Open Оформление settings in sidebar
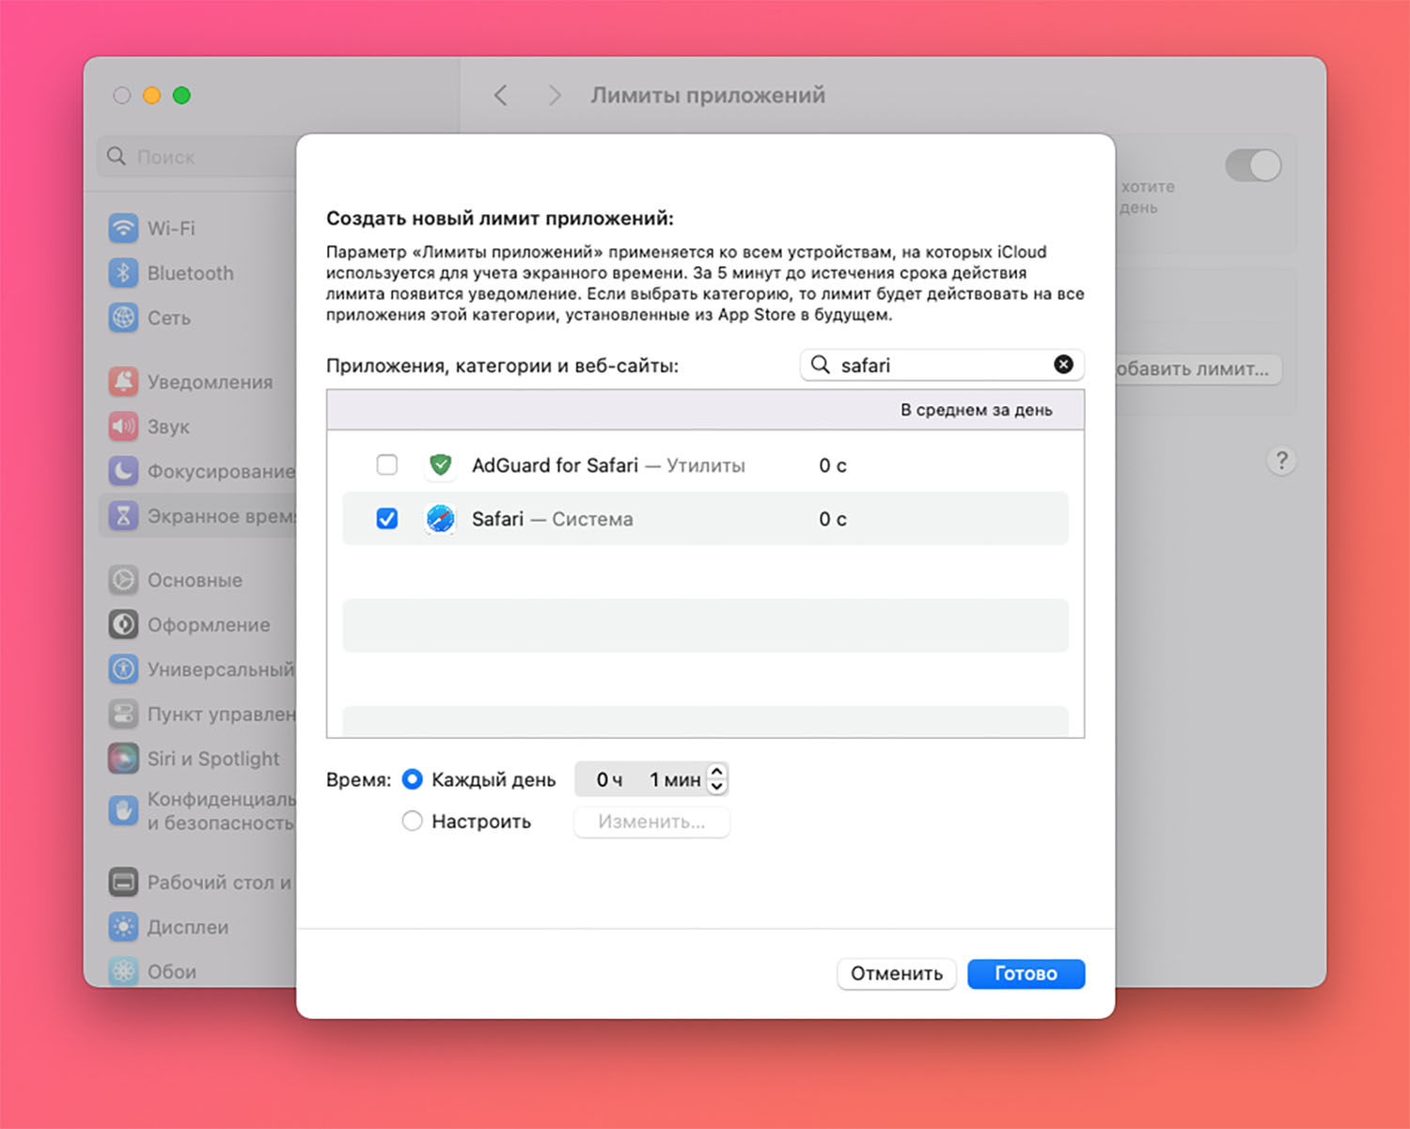Viewport: 1410px width, 1129px height. 208,624
